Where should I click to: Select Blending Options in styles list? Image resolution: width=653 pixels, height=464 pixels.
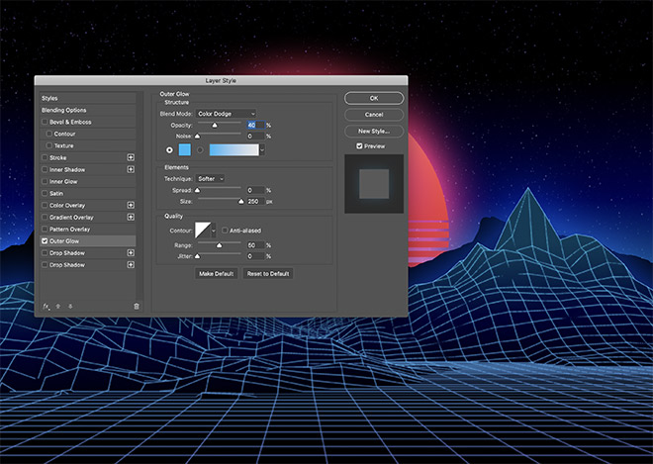tap(64, 110)
